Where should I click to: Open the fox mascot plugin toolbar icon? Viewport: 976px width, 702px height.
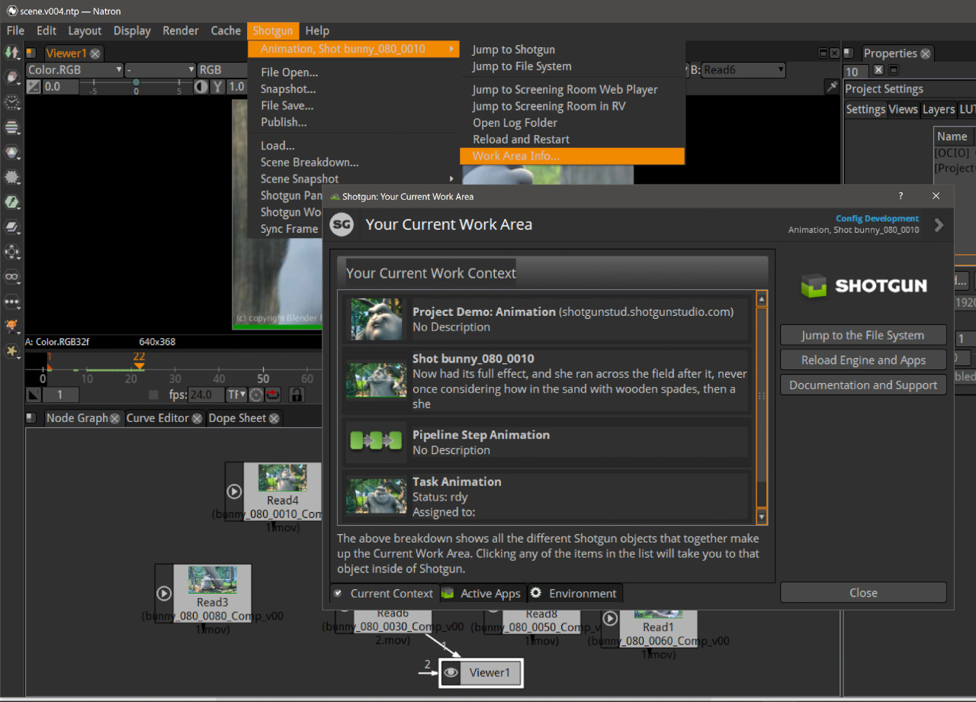click(11, 326)
